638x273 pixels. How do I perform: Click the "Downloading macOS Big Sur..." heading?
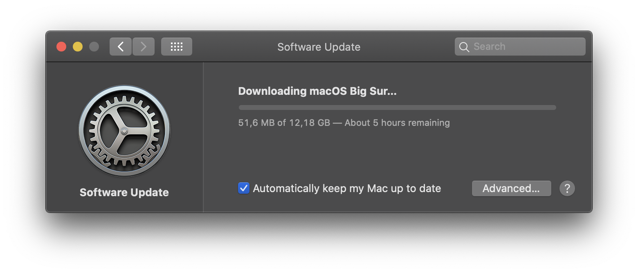pyautogui.click(x=317, y=91)
